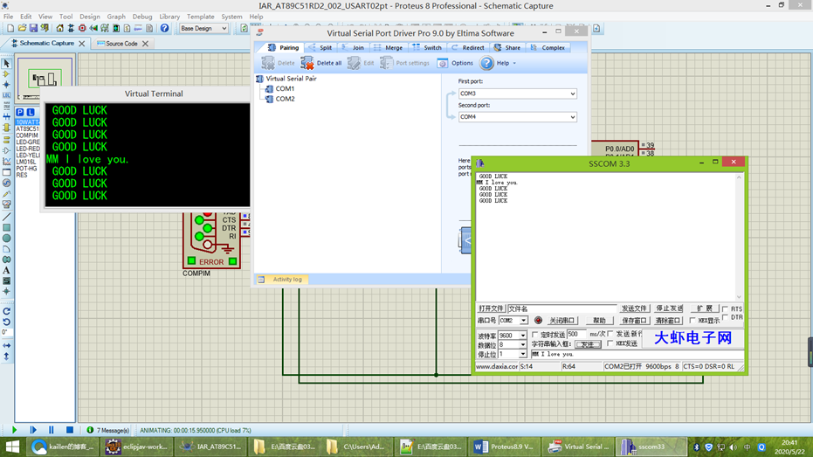The height and width of the screenshot is (457, 813).
Task: Click the Help icon in Serial Port Driver
Action: pos(486,63)
